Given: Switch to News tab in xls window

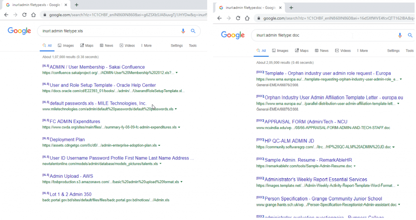Looking at the screenshot, I should coord(106,45).
